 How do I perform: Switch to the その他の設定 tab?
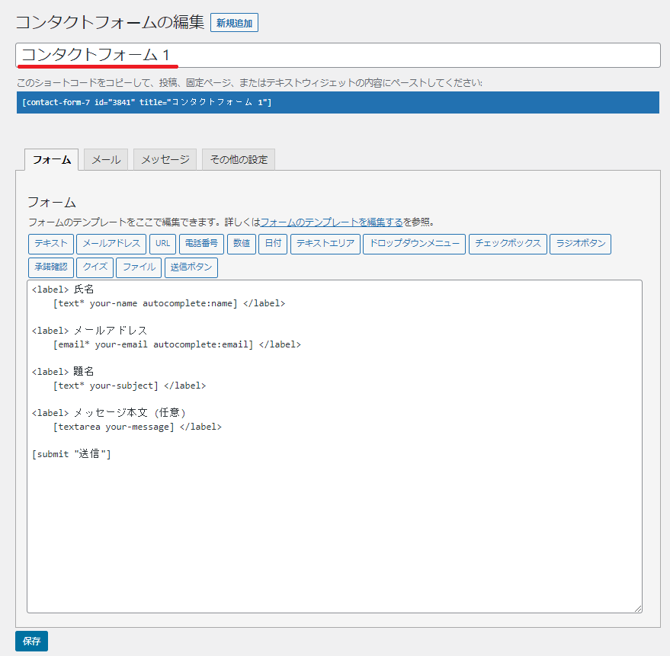239,160
